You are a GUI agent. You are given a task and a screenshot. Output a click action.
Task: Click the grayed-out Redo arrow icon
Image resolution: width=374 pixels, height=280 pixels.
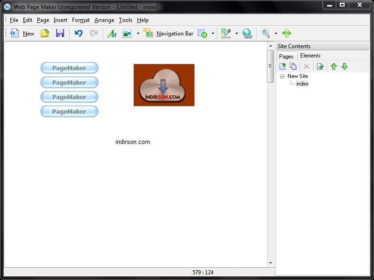[94, 33]
